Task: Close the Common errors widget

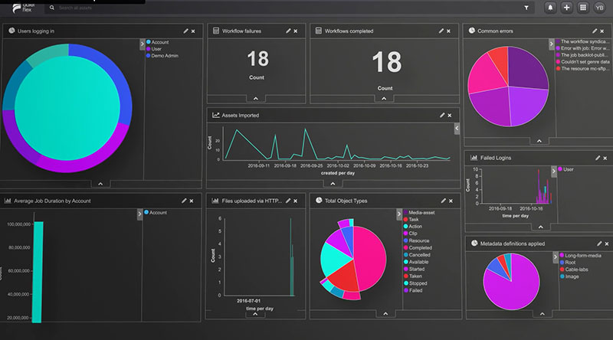Action: (602, 31)
